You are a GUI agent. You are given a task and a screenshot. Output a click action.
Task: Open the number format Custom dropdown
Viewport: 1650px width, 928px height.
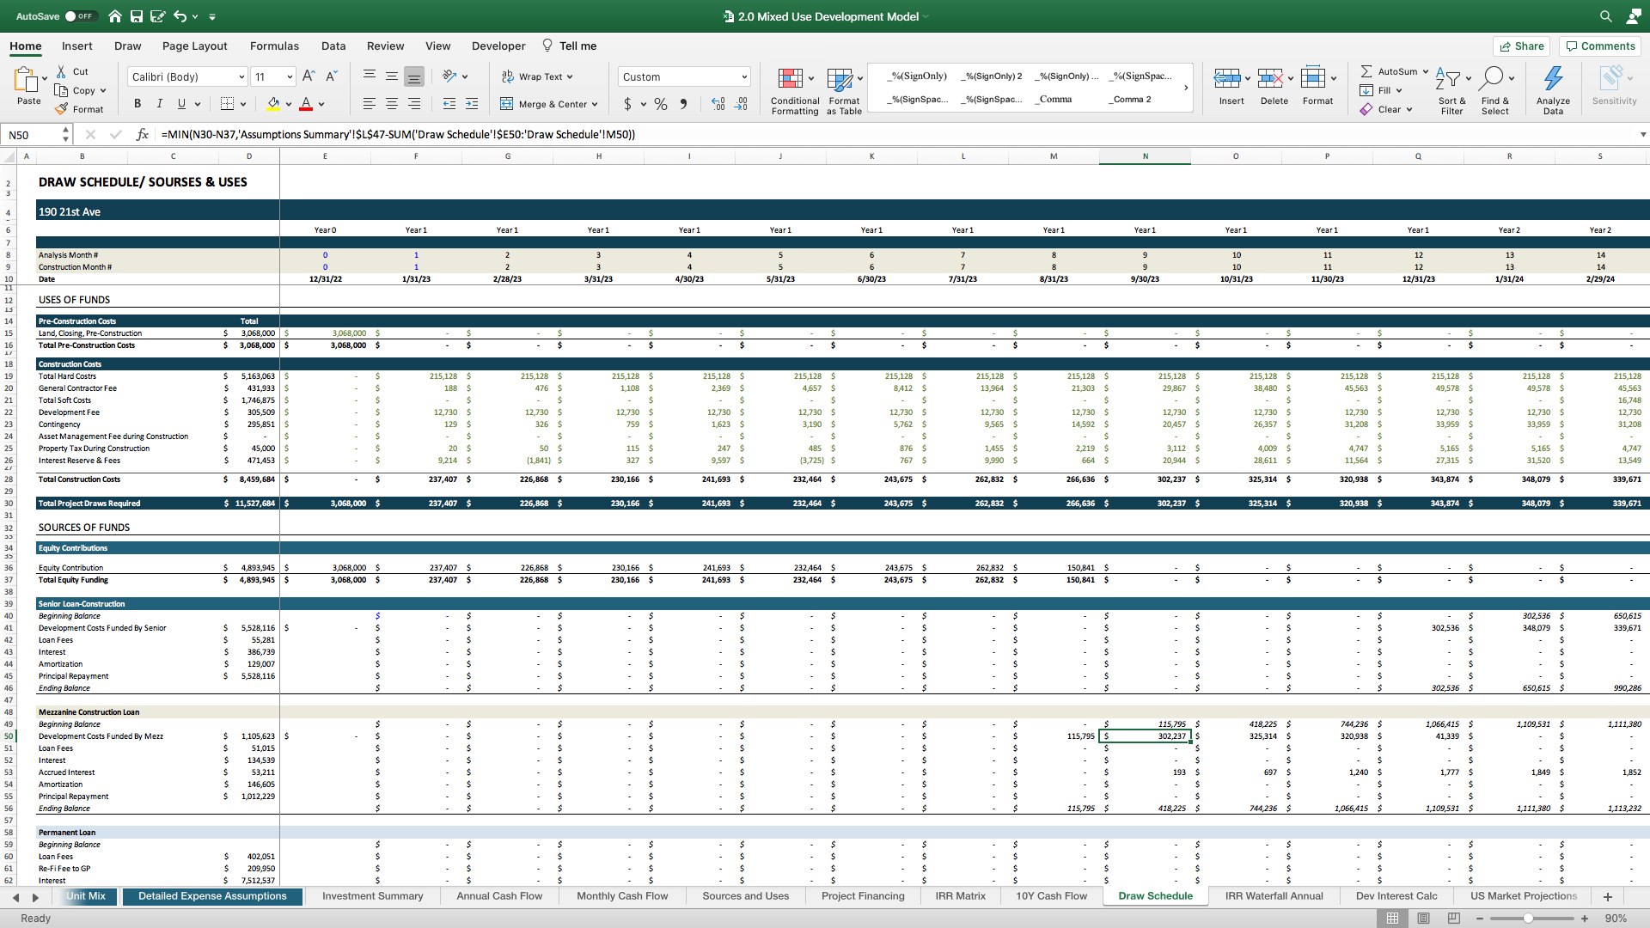tap(744, 77)
